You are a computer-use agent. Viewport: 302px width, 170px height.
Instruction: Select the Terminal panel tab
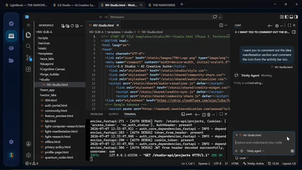[130, 114]
